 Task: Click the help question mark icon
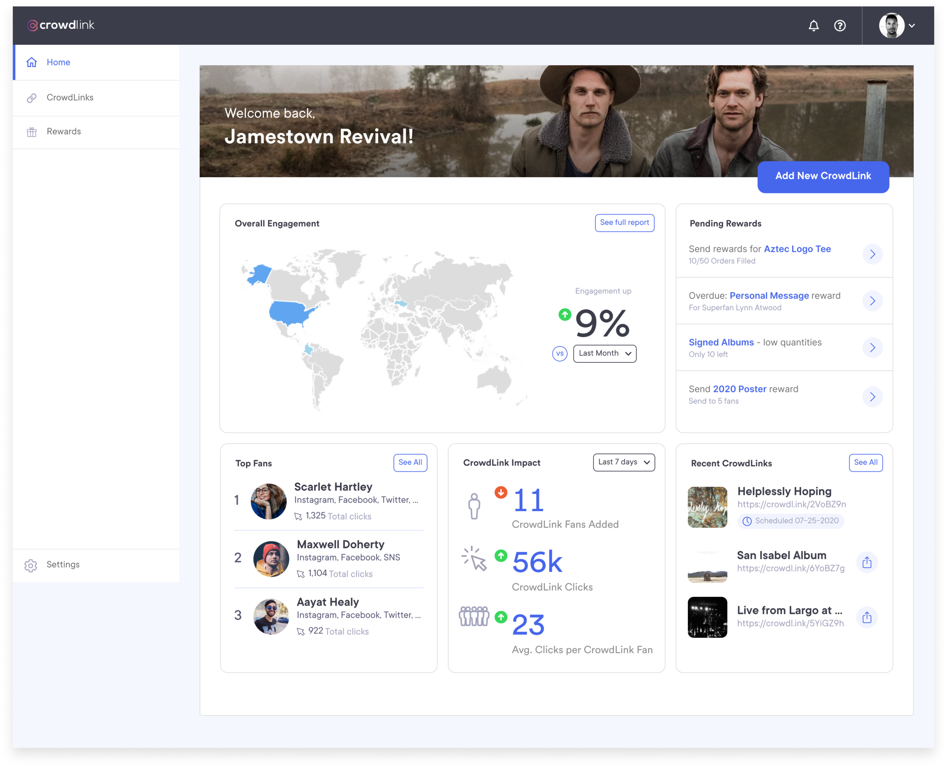840,26
